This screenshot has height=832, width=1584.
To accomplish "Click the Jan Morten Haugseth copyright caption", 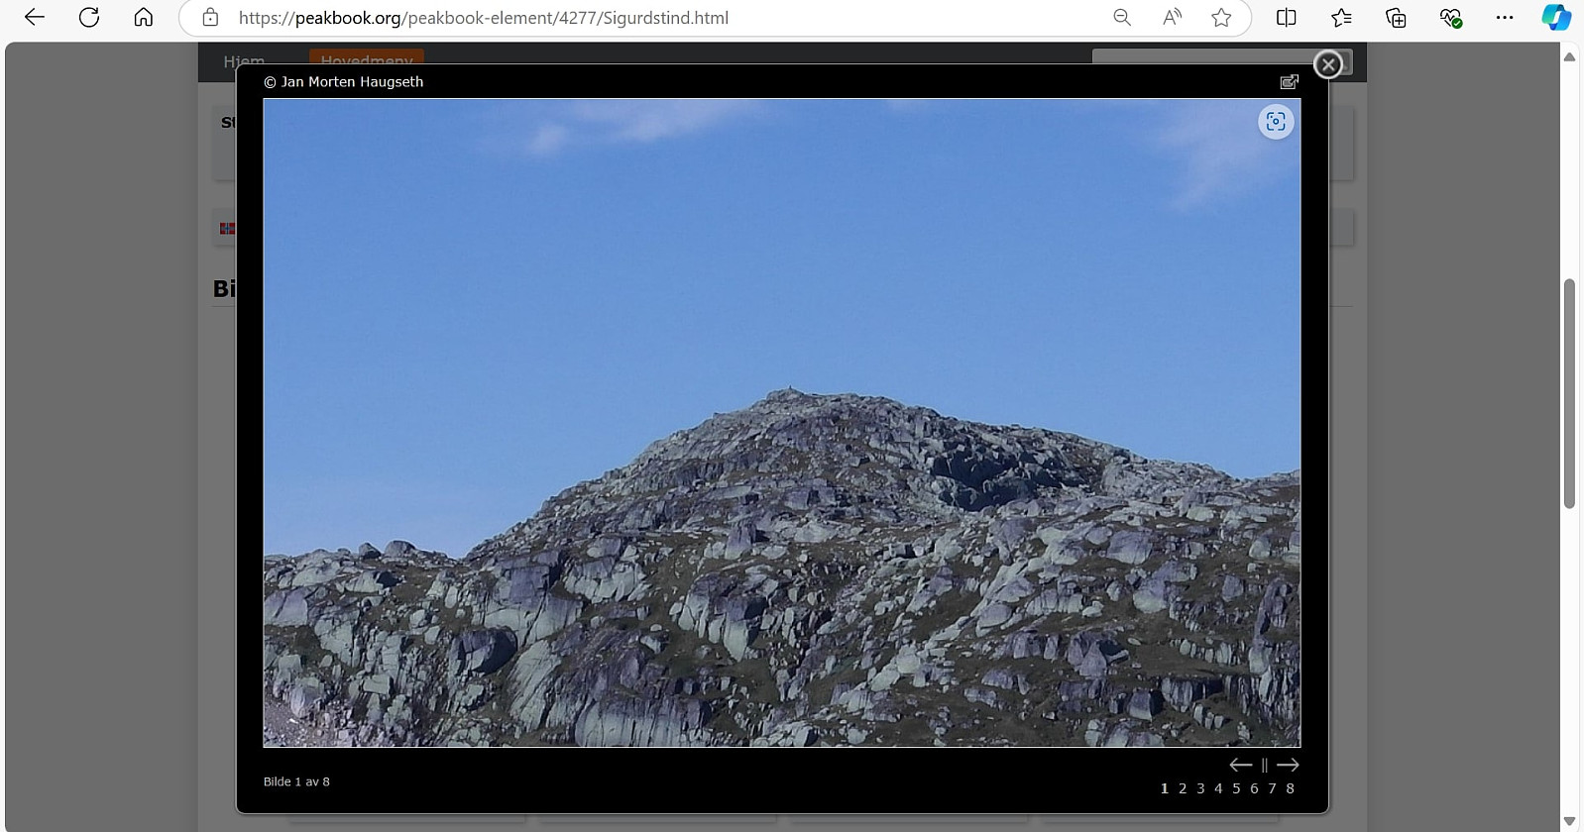I will click(x=343, y=82).
